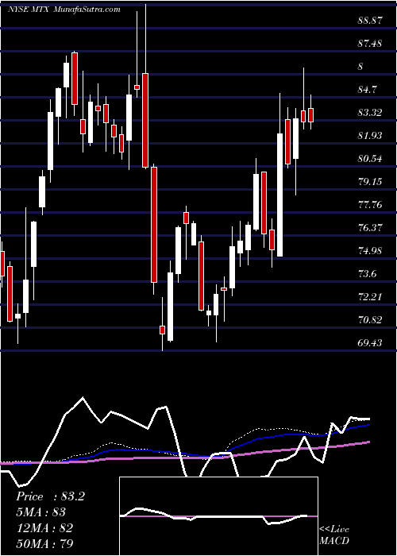
Task: Click the NYSE MTX MunafaSutra.com chart title
Action: (64, 10)
